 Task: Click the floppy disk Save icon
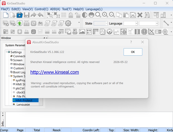click(x=27, y=15)
